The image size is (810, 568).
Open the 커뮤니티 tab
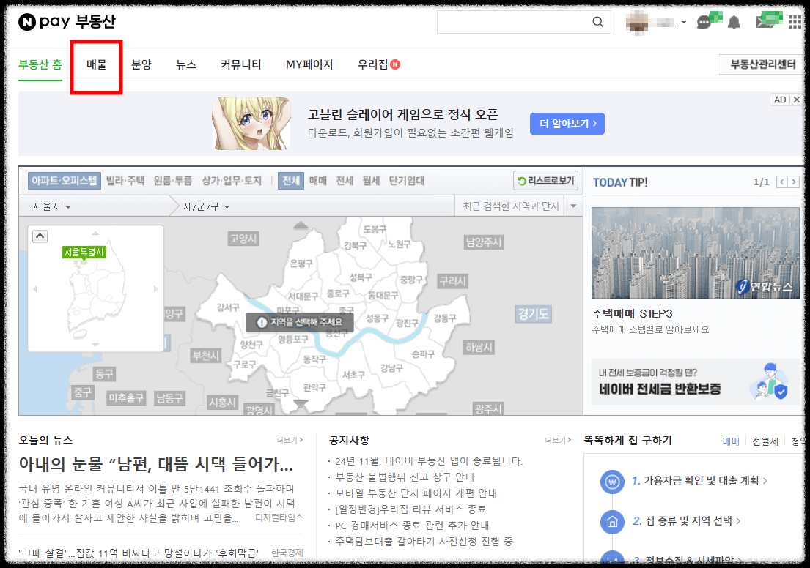pyautogui.click(x=240, y=65)
